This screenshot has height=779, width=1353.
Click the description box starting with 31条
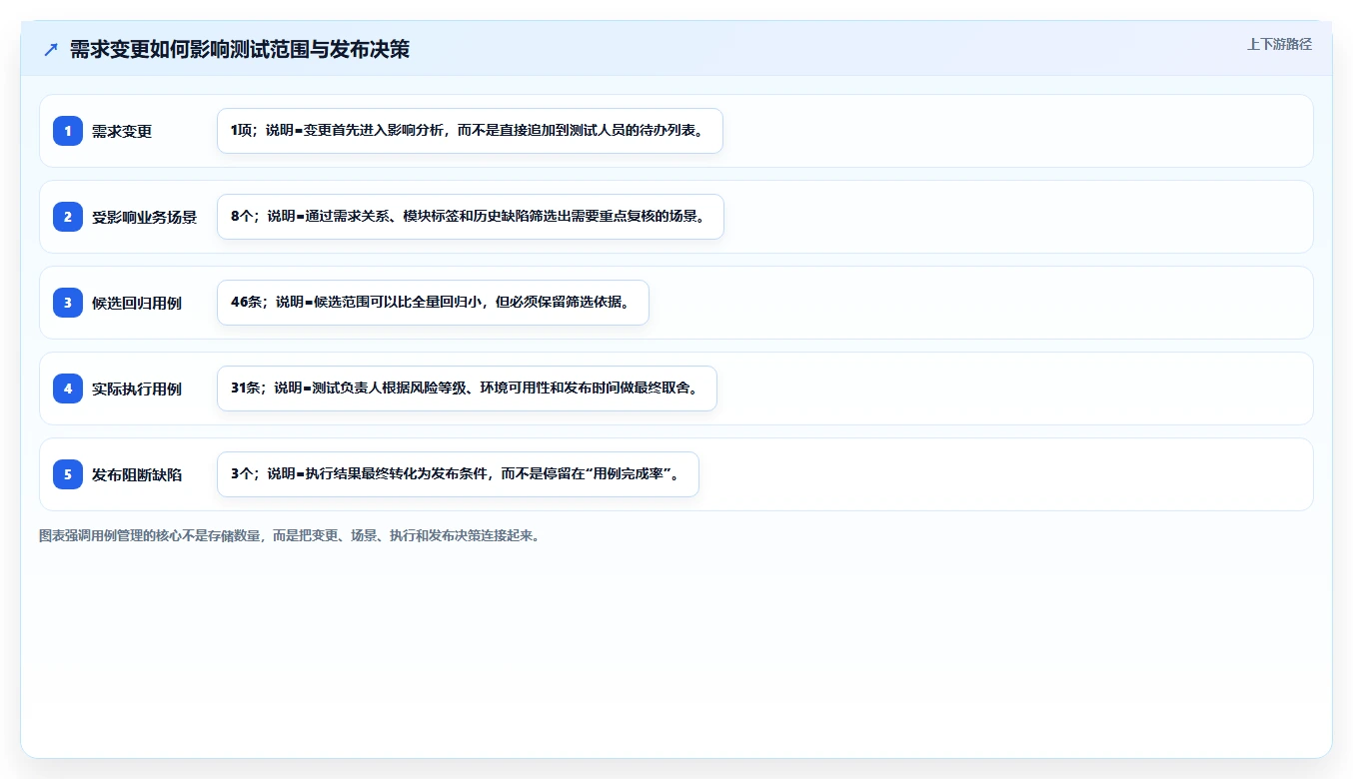click(467, 389)
